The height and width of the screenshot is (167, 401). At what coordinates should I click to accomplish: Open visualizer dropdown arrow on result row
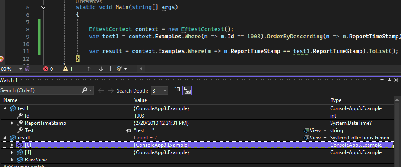click(x=325, y=138)
